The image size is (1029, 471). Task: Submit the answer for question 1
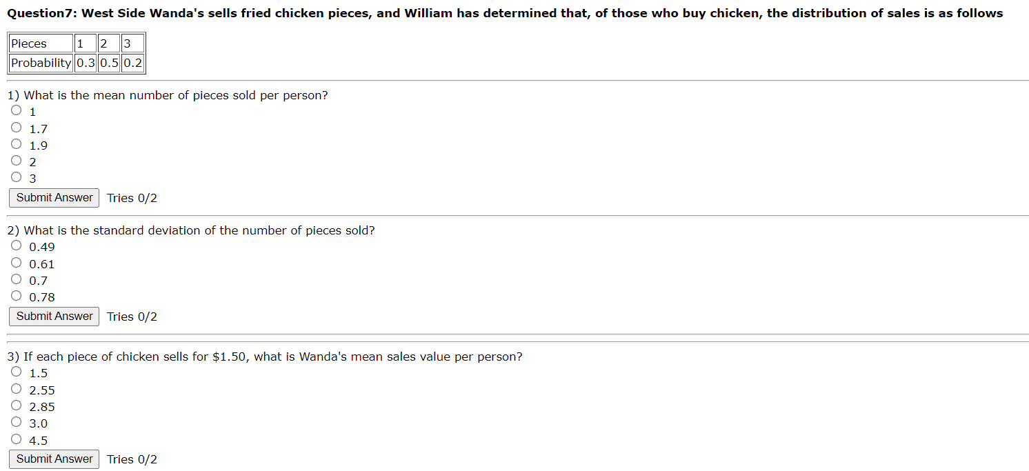(x=54, y=198)
